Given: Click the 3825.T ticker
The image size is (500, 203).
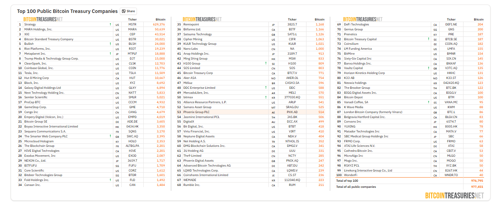Looking at the screenshot, I should point(292,24).
